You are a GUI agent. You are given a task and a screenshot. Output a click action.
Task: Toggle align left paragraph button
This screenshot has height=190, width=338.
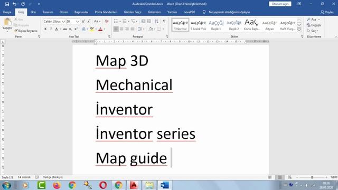[116, 29]
